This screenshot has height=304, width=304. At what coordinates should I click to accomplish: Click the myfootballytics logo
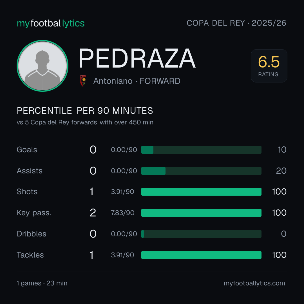[x=51, y=23]
